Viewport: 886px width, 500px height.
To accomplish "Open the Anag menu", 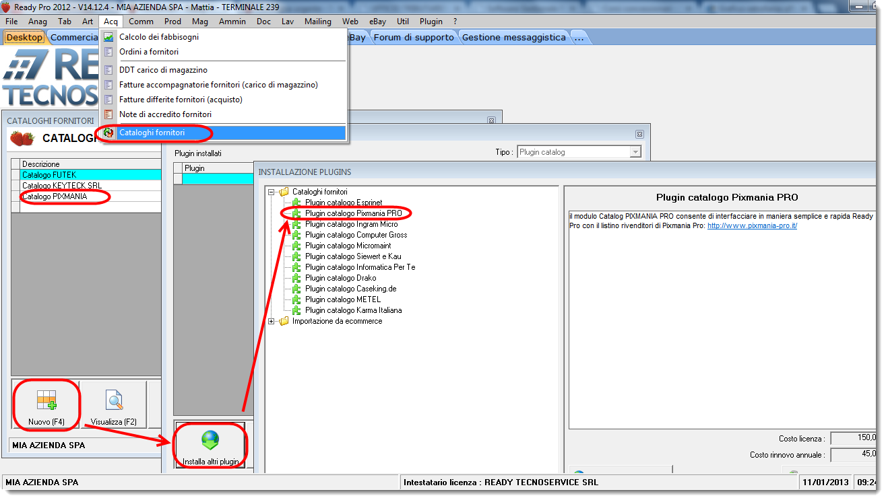I will 38,22.
